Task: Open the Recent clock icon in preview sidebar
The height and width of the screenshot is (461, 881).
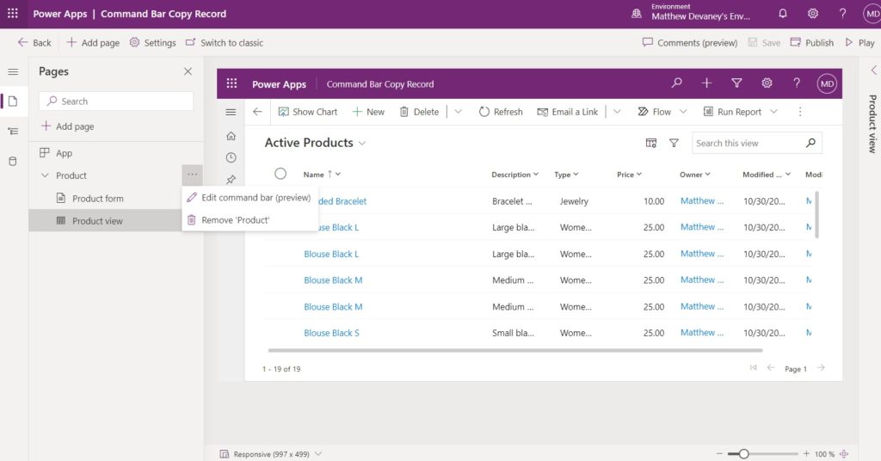Action: pos(231,157)
